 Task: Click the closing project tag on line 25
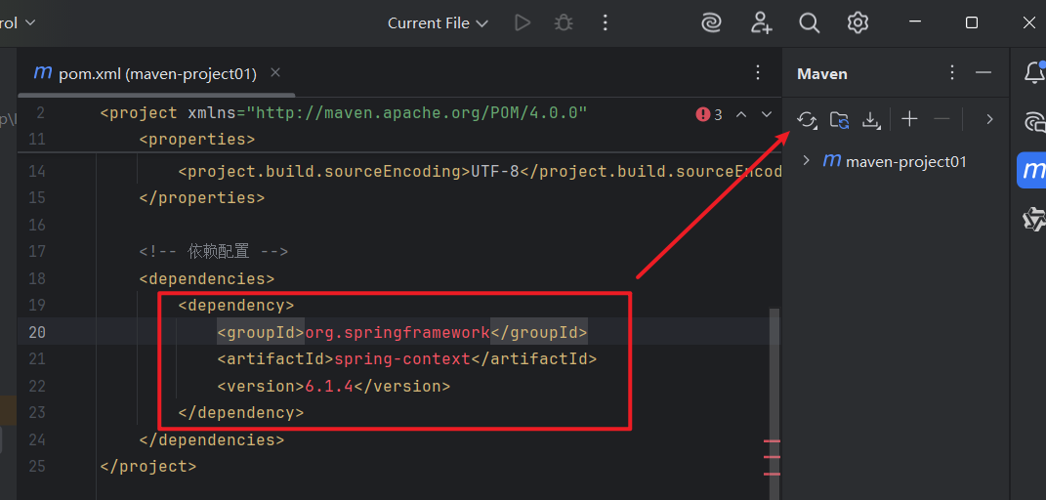[148, 466]
